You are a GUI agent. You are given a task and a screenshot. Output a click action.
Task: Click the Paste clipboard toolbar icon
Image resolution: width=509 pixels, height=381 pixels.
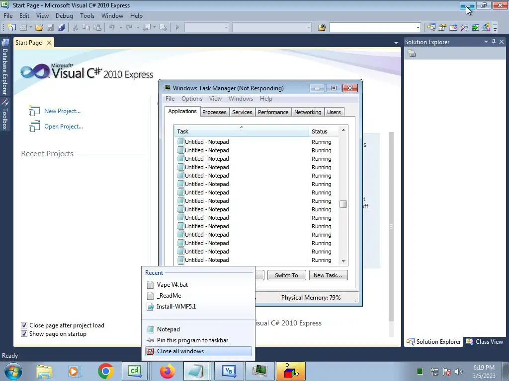coord(97,28)
